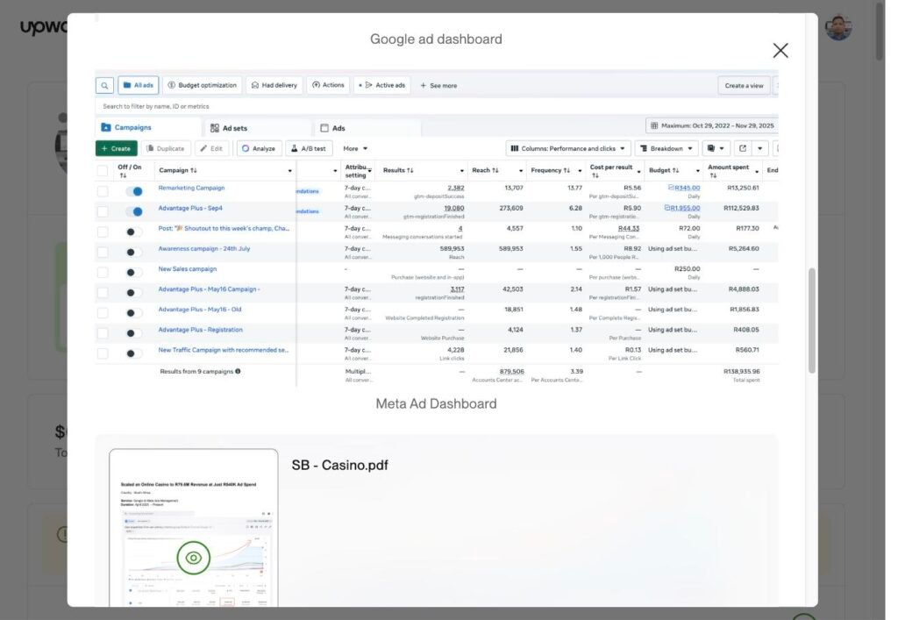The width and height of the screenshot is (898, 620).
Task: Click the green Create button
Action: [x=117, y=148]
